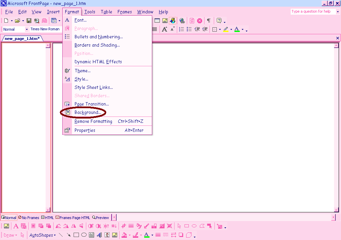Apply the green Font Color in the formatting toolbar
The image size is (341, 240).
tap(237, 29)
